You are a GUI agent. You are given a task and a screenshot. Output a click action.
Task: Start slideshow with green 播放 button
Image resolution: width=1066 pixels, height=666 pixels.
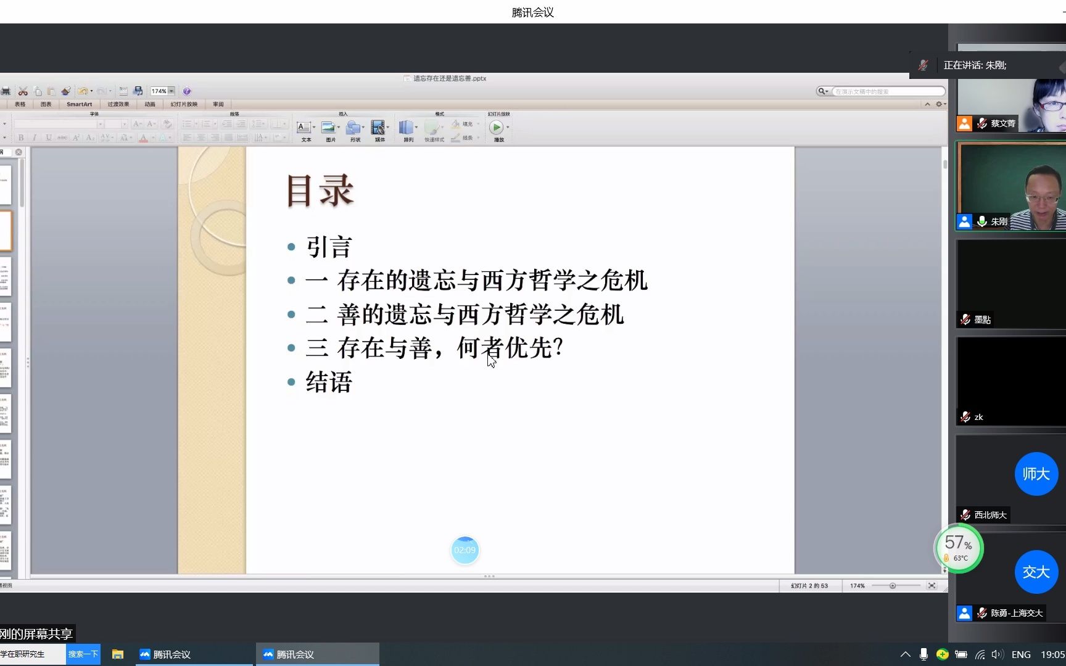click(x=496, y=128)
